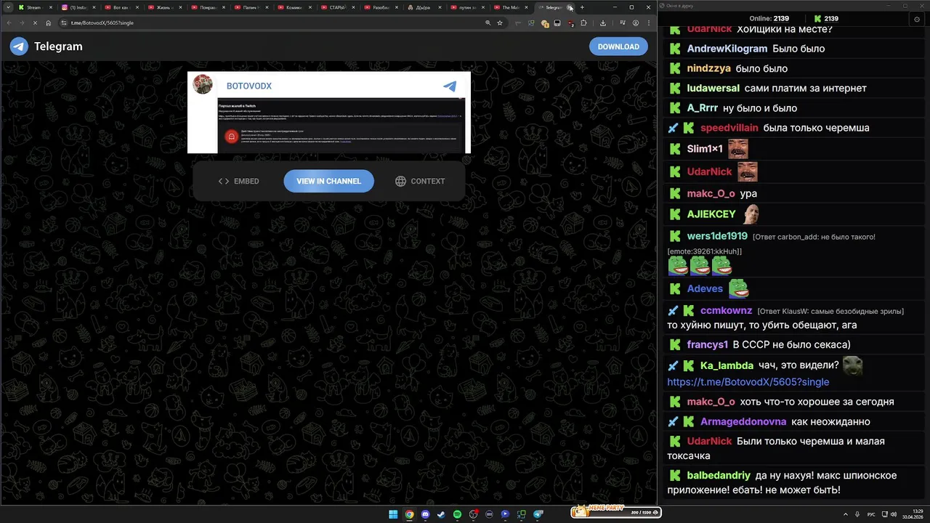The width and height of the screenshot is (930, 523).
Task: Click the 'Online: 2139' counter
Action: click(x=769, y=19)
